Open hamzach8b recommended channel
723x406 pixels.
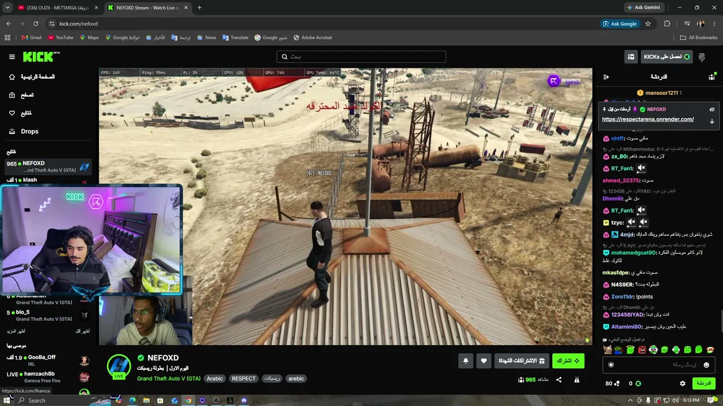[x=48, y=377]
